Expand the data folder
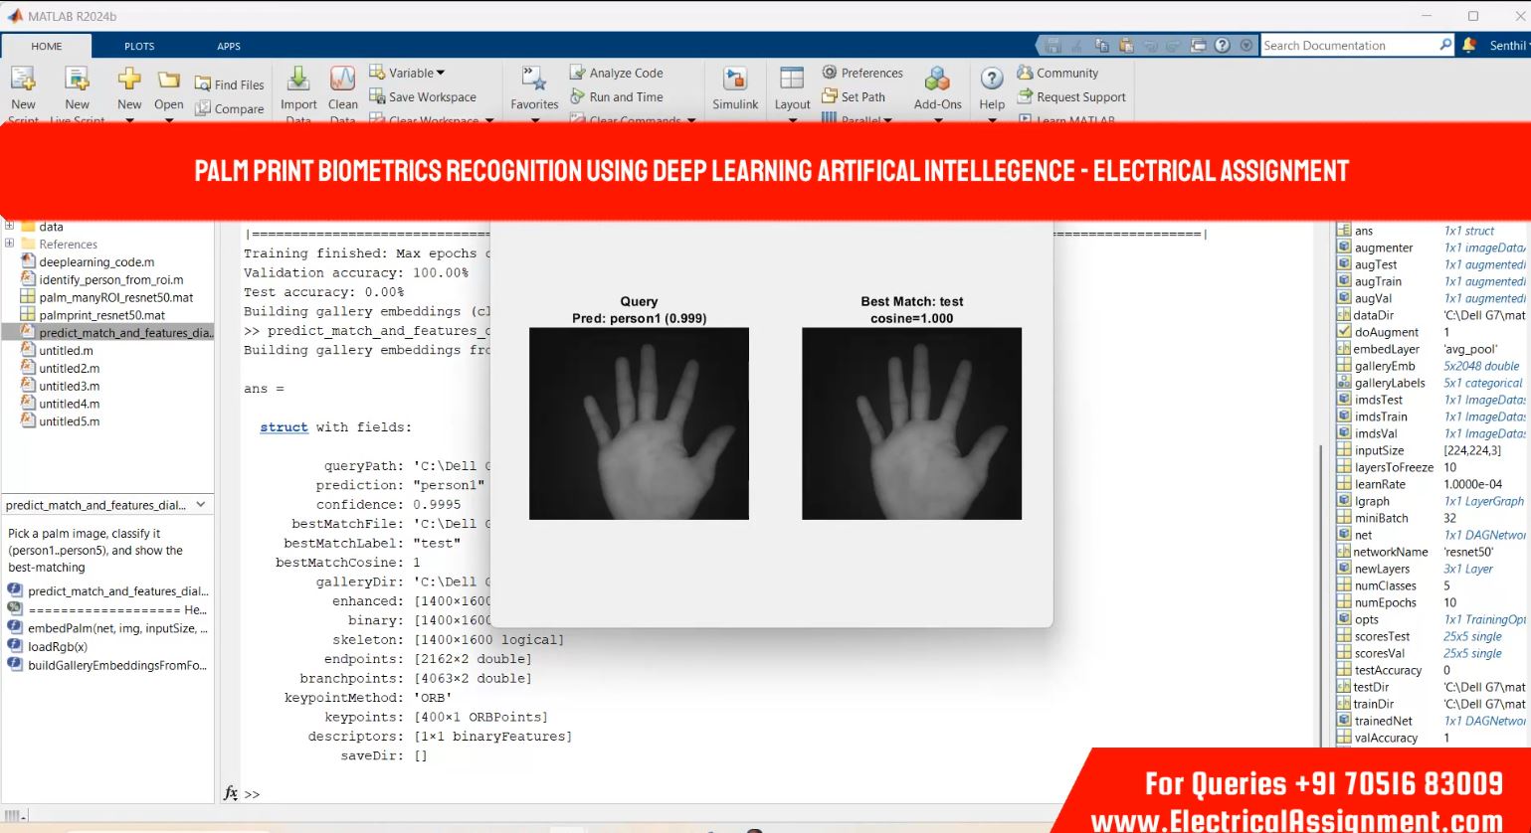 click(x=10, y=227)
